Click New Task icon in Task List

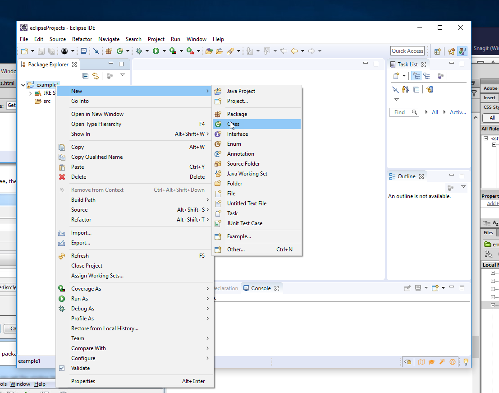396,76
